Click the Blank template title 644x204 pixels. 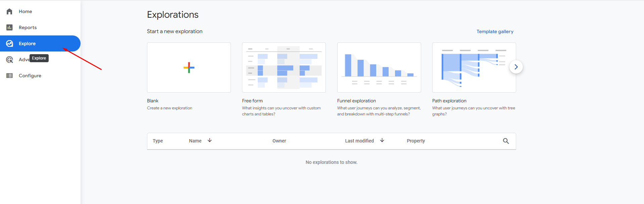tap(153, 101)
